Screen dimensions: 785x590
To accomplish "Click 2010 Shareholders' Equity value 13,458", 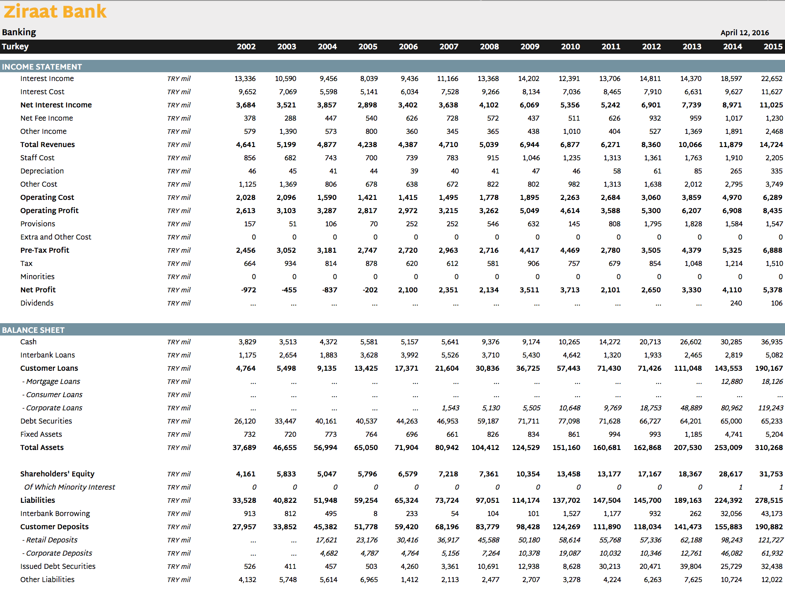I will point(569,474).
